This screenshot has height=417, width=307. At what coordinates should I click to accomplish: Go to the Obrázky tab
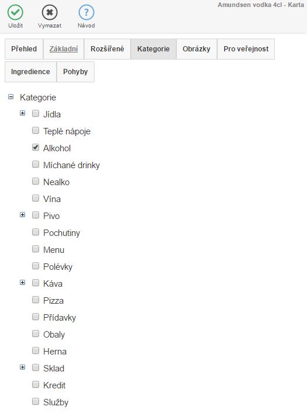pyautogui.click(x=197, y=49)
